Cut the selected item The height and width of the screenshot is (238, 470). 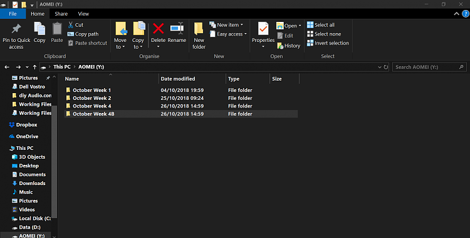tap(76, 25)
